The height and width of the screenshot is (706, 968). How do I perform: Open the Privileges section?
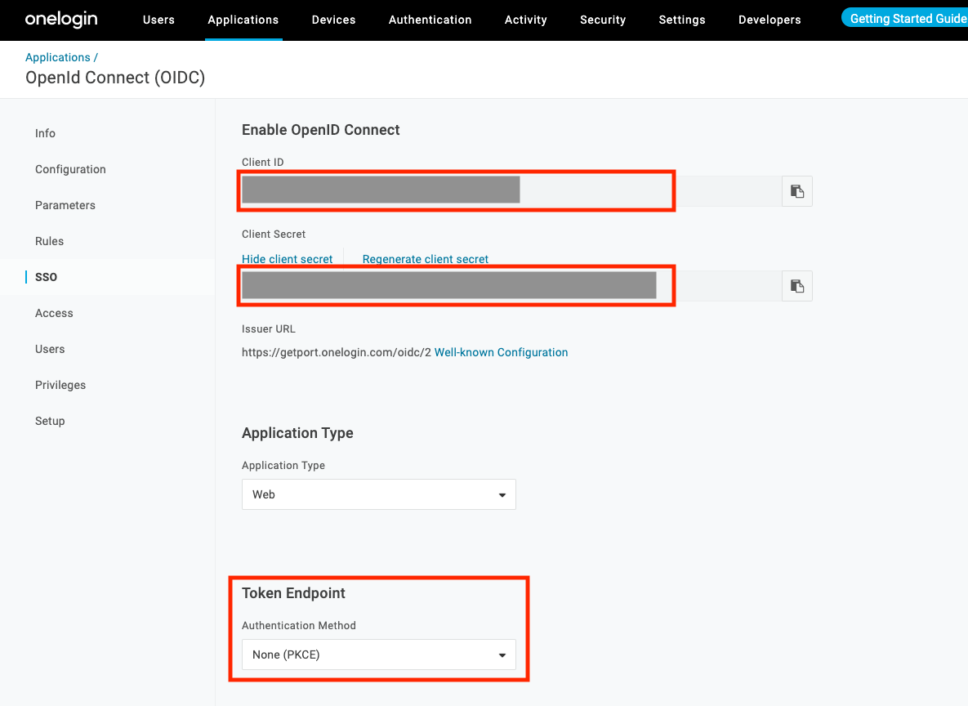click(60, 385)
